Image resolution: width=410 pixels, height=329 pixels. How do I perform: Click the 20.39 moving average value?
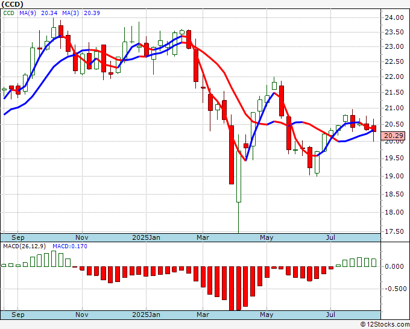point(92,13)
